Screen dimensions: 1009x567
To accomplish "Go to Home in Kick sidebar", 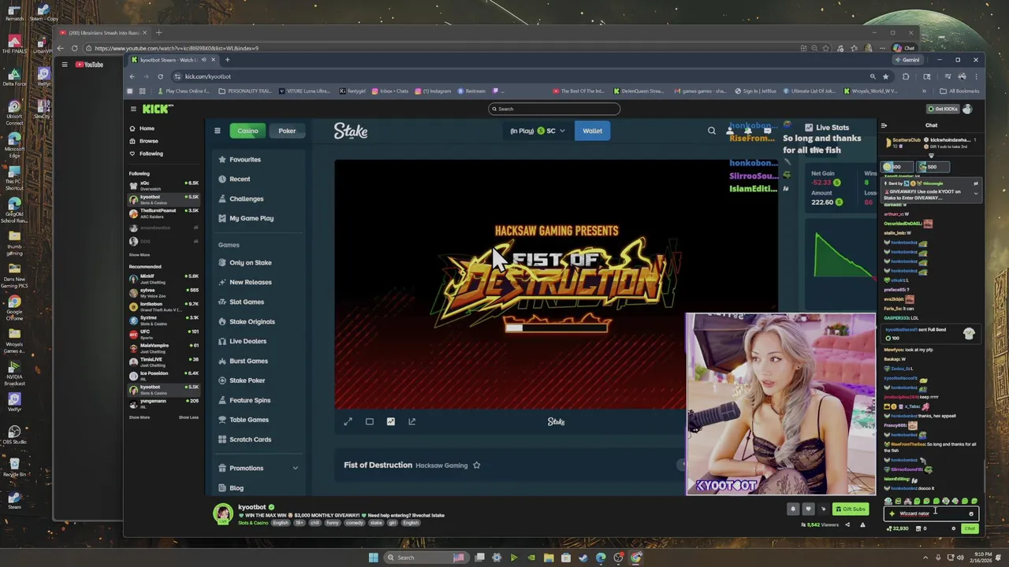I will pyautogui.click(x=143, y=128).
